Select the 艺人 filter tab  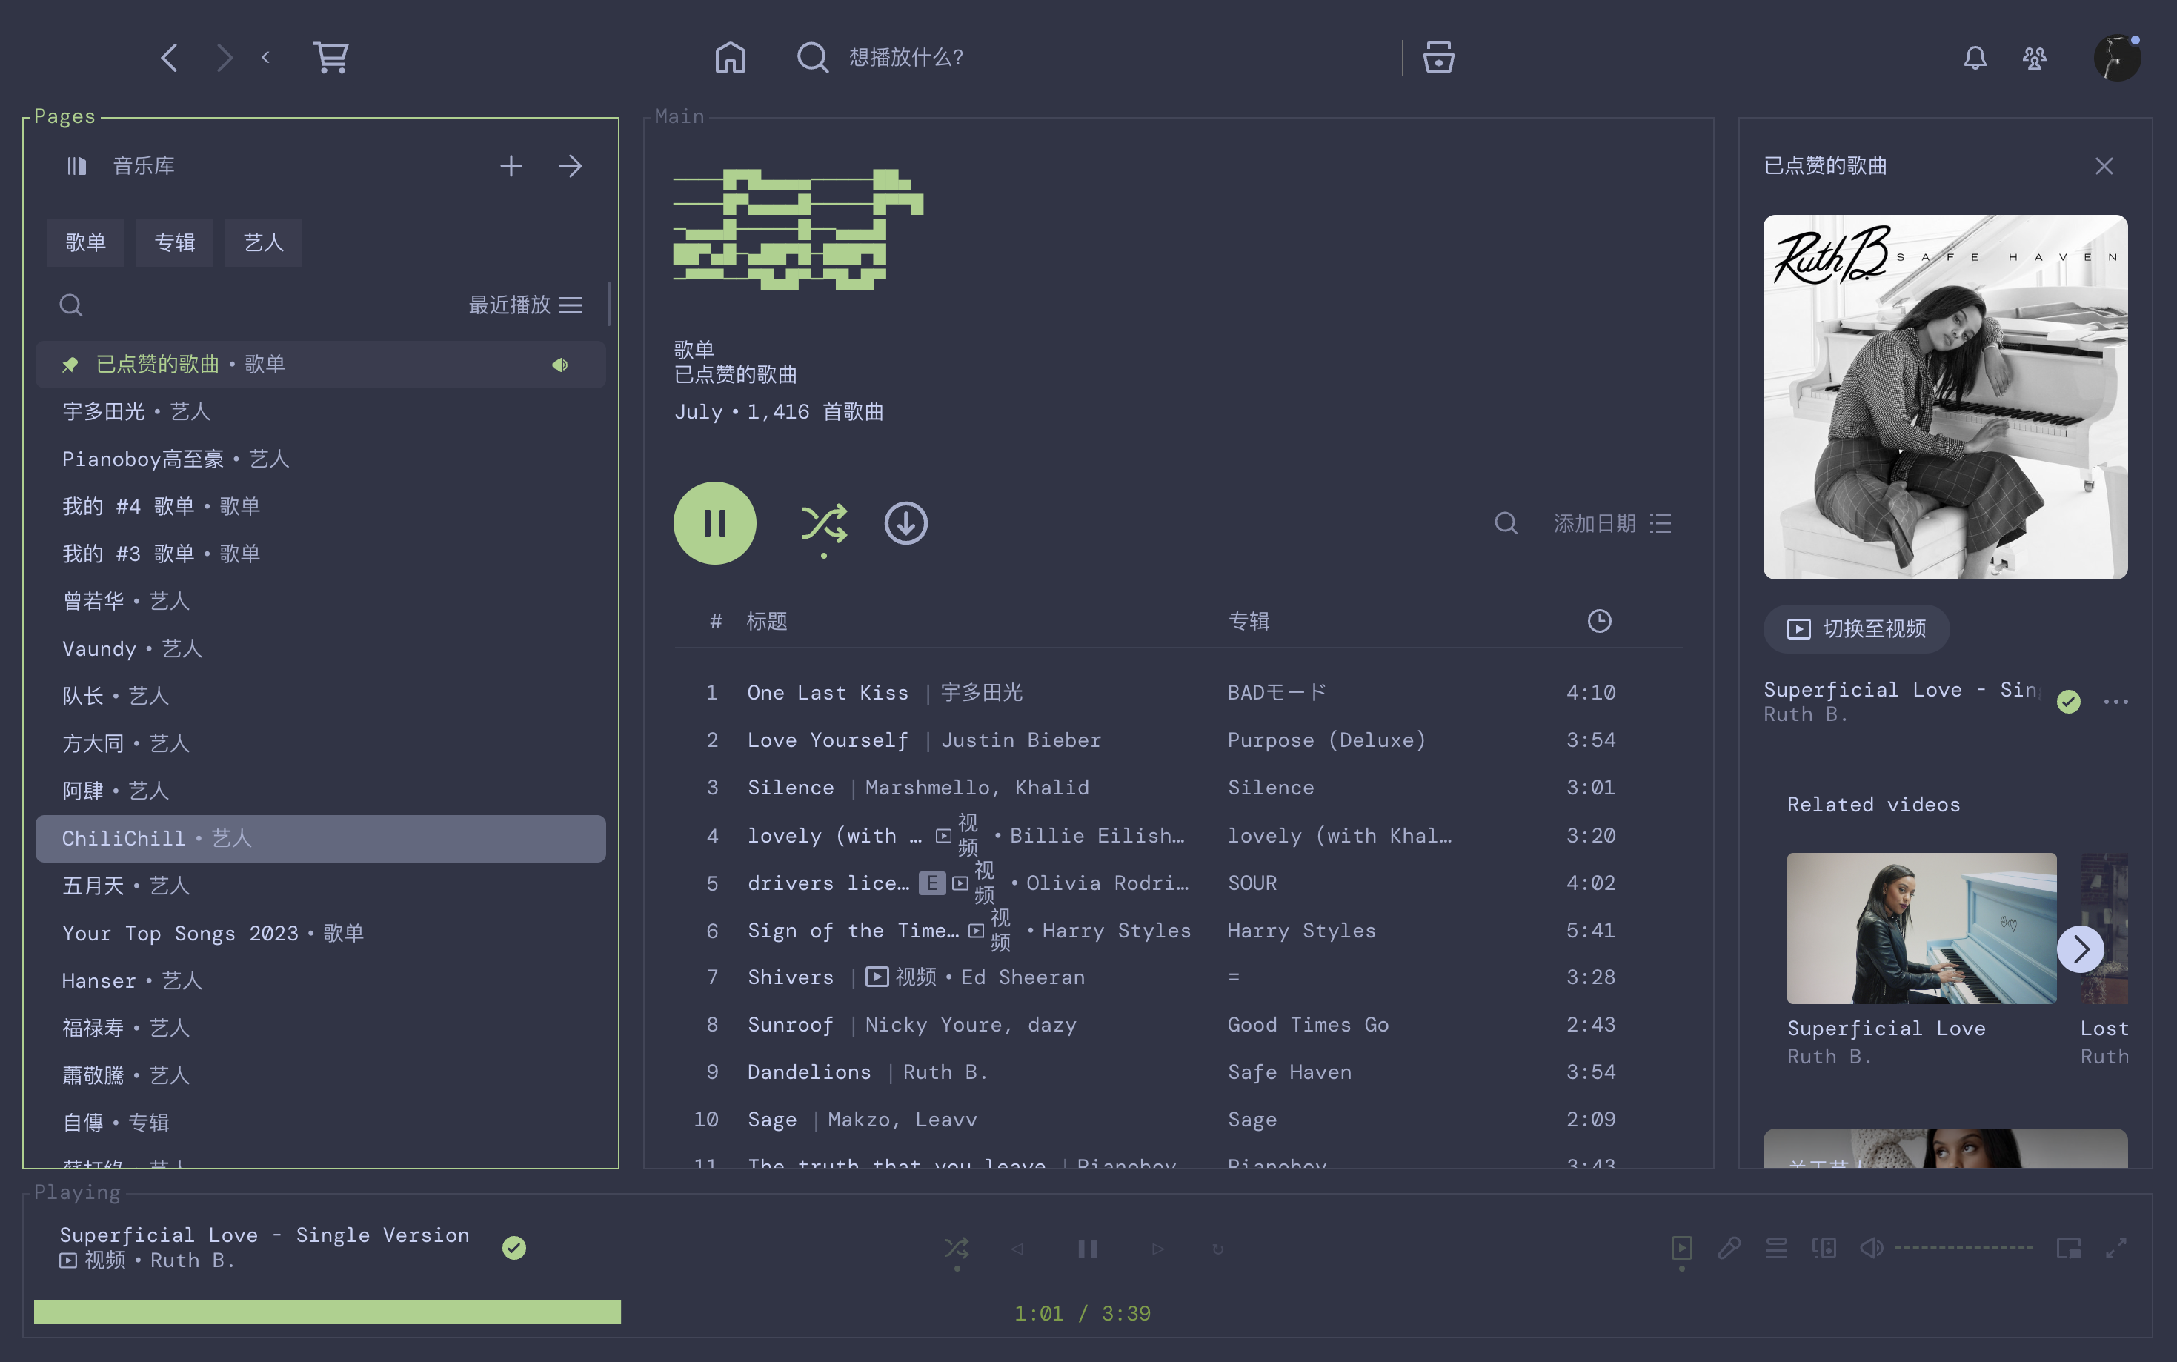click(x=263, y=242)
